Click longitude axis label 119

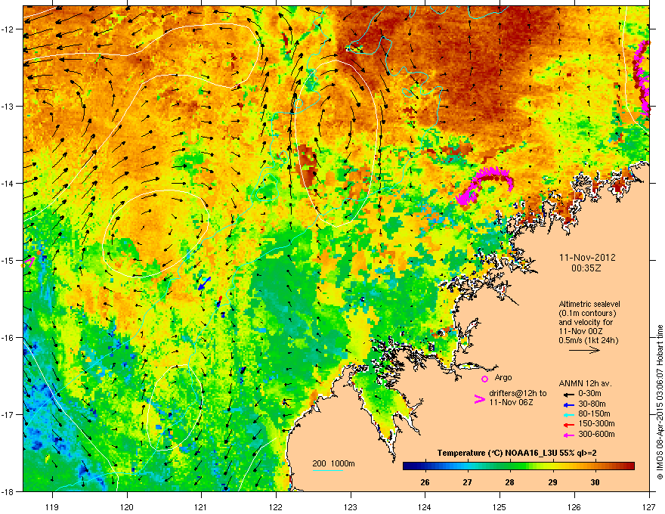[52, 506]
